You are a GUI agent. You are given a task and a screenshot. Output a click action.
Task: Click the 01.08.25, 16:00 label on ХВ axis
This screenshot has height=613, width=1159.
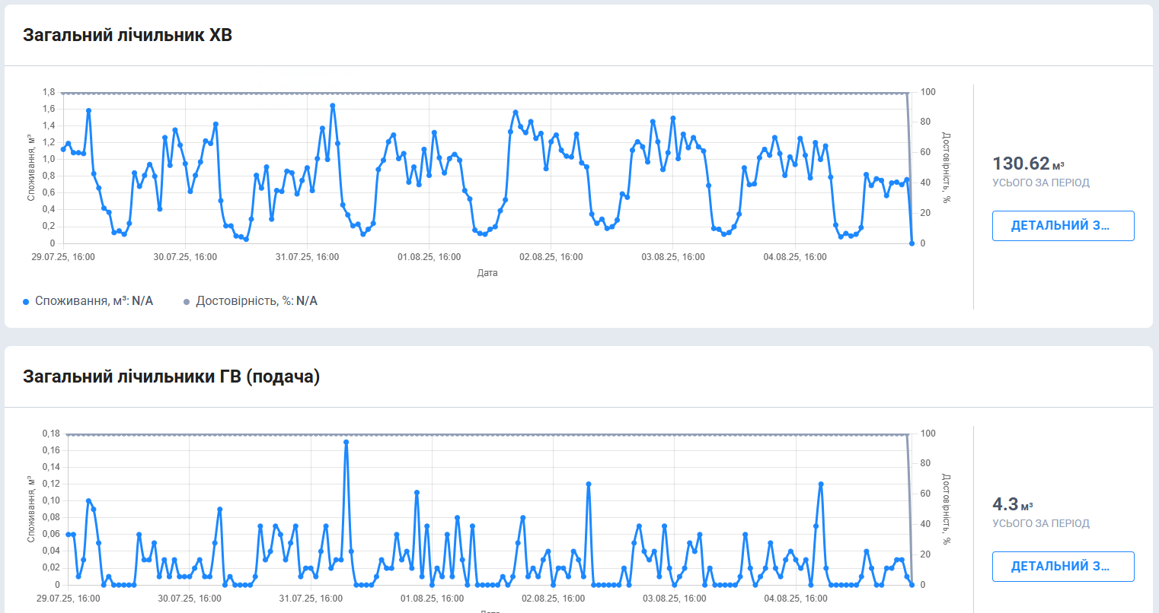click(429, 257)
